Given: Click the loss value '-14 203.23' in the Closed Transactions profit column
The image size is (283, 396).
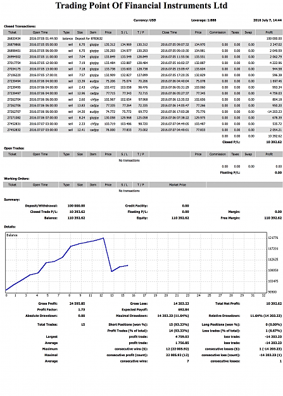Looking at the screenshot, I should (x=275, y=112).
